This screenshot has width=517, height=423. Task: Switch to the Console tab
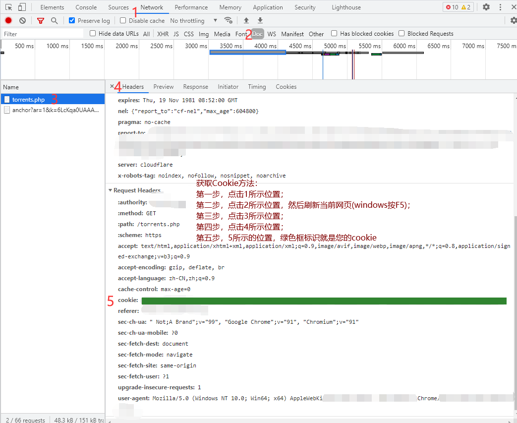(x=86, y=7)
